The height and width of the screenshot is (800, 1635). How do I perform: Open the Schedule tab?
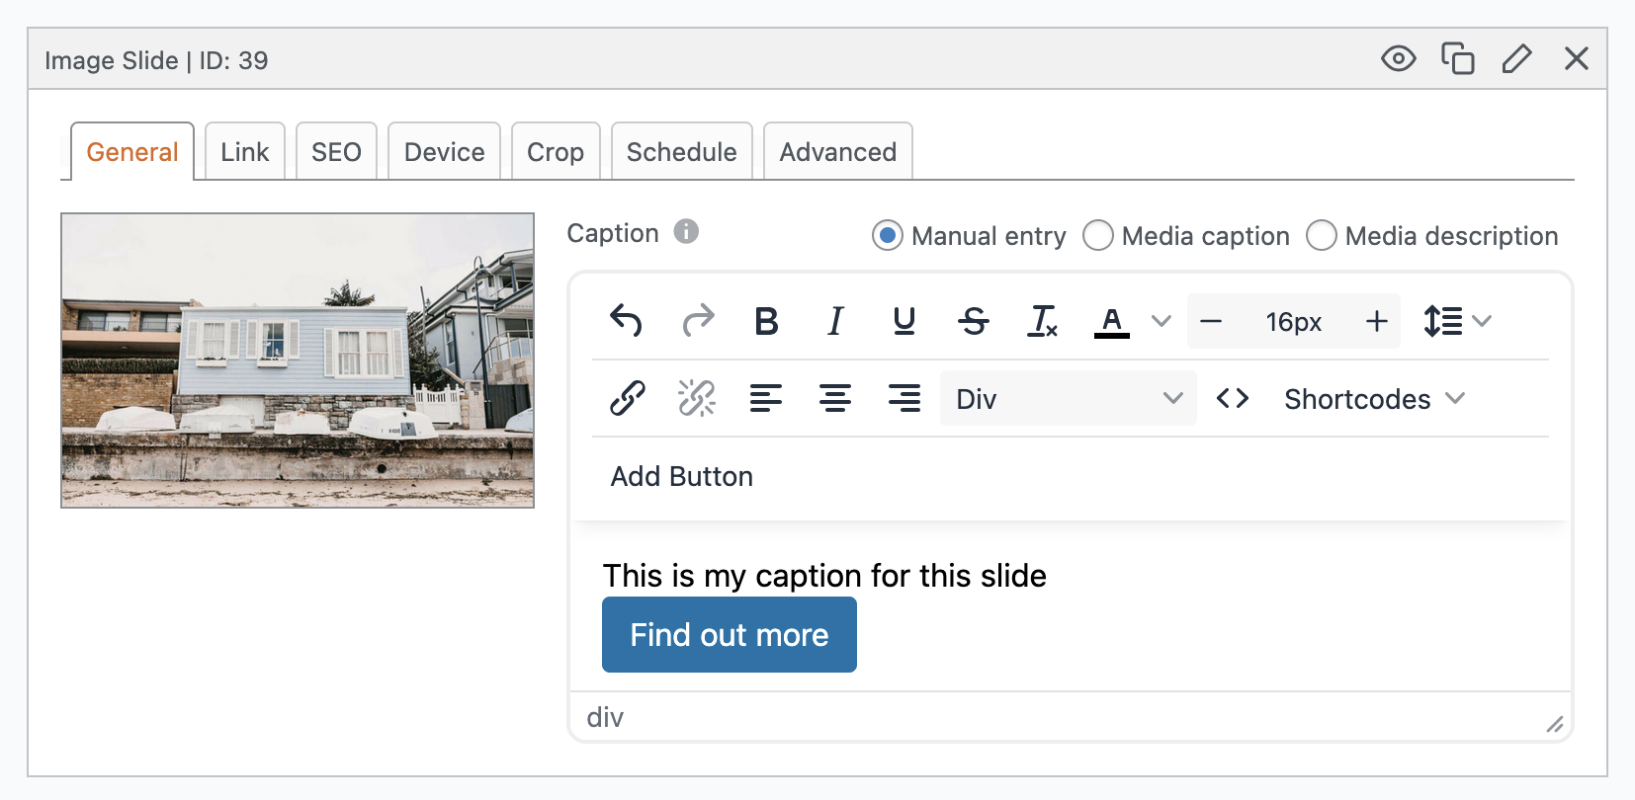(681, 152)
